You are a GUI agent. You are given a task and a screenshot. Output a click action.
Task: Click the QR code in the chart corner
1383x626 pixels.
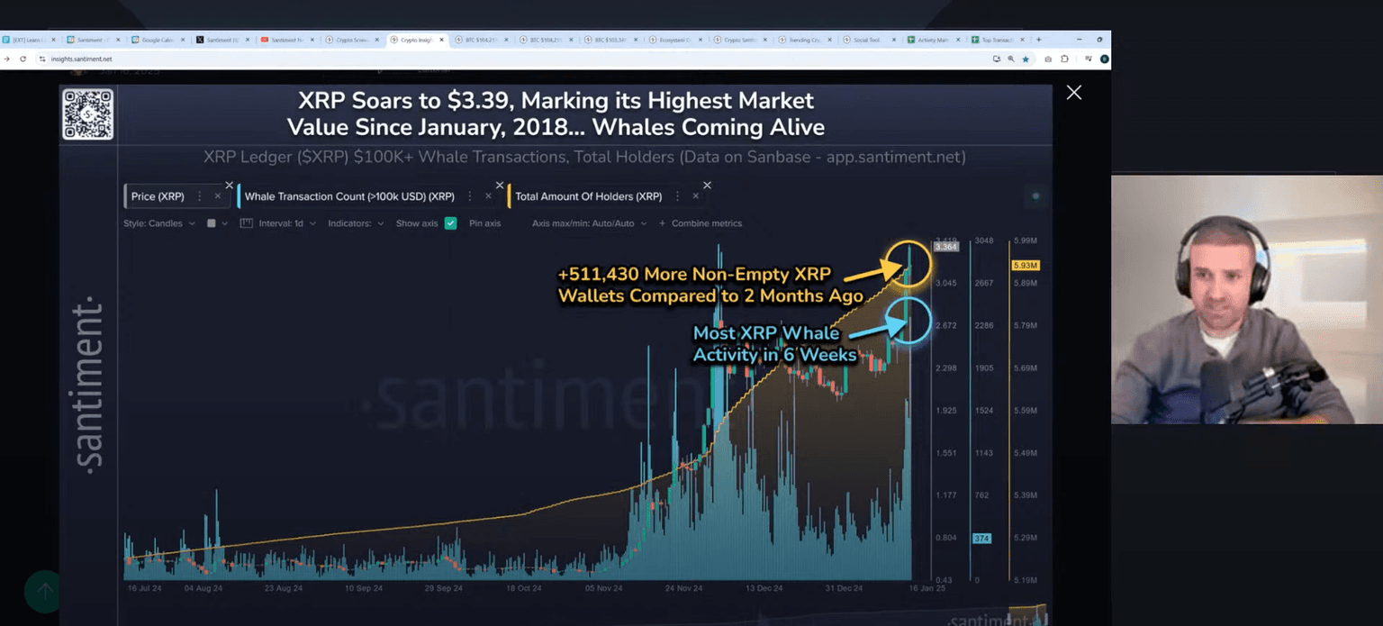click(x=87, y=114)
